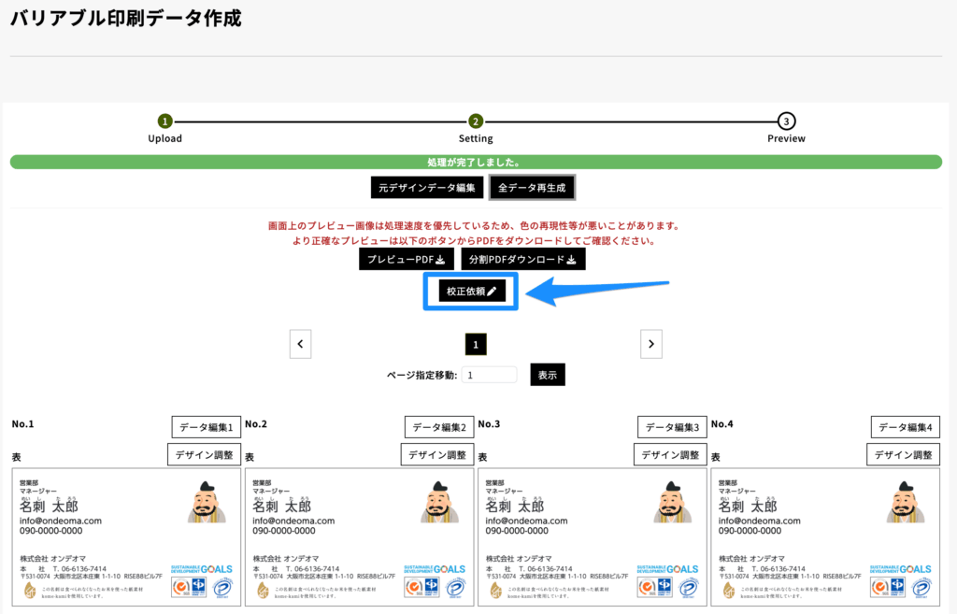Select step 3 Preview
Image resolution: width=957 pixels, height=614 pixels.
pyautogui.click(x=787, y=121)
